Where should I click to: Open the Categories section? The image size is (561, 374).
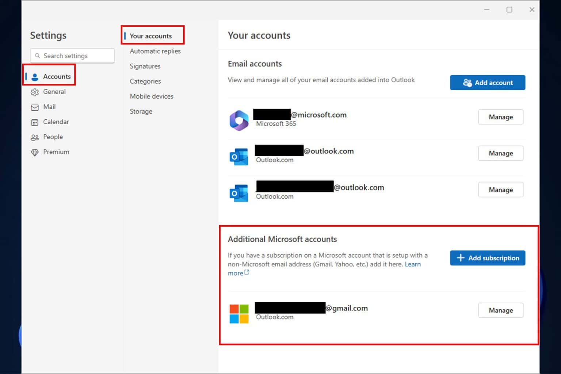click(145, 81)
